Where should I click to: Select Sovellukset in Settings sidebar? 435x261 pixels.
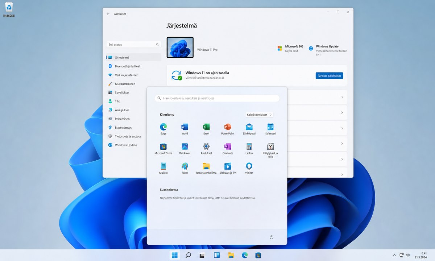[134, 92]
